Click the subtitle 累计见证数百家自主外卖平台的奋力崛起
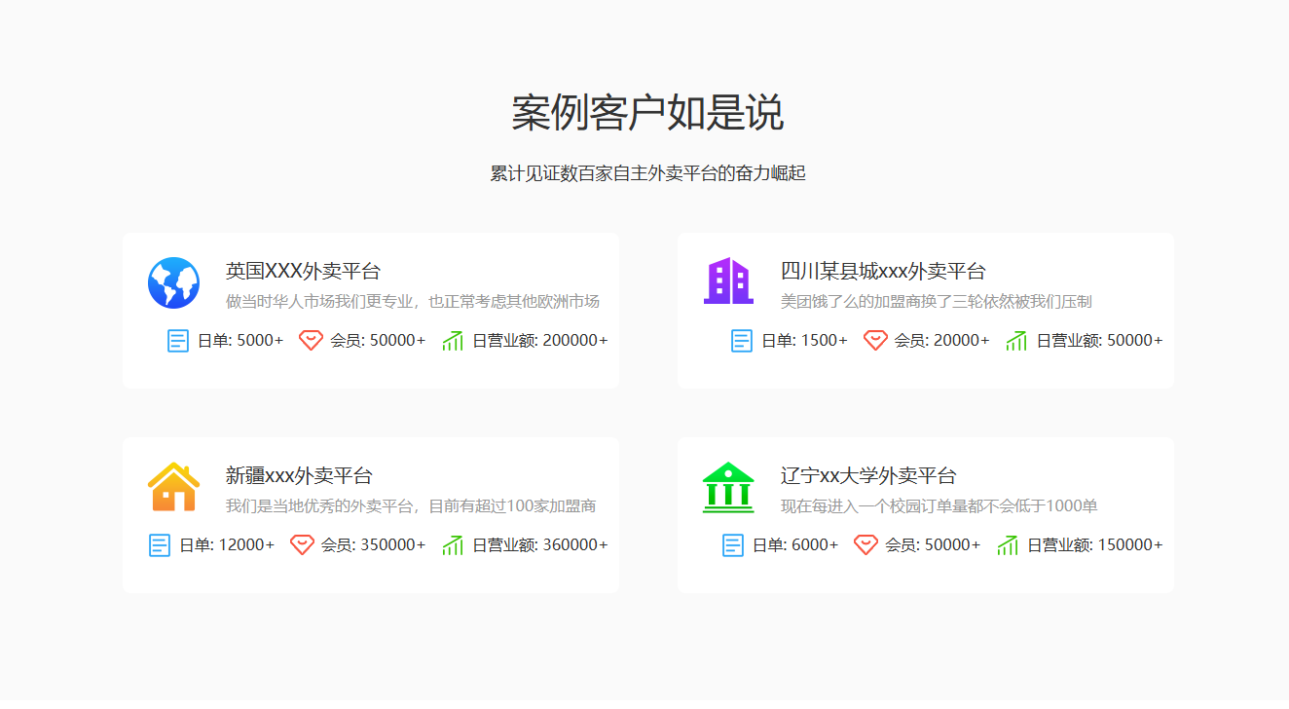Image resolution: width=1289 pixels, height=709 pixels. (x=647, y=173)
